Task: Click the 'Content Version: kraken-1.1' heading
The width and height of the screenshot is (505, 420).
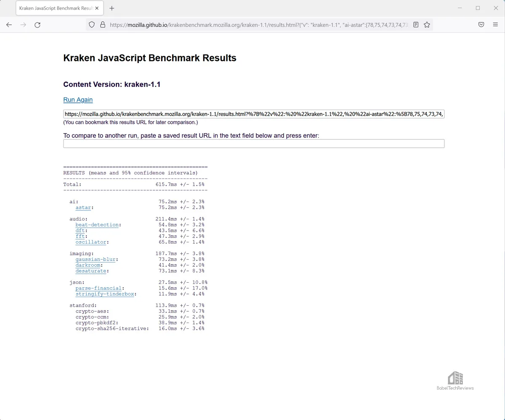Action: click(x=112, y=84)
